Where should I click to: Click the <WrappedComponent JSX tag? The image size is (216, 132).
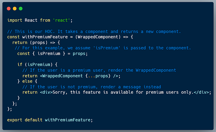pyautogui.click(x=61, y=76)
